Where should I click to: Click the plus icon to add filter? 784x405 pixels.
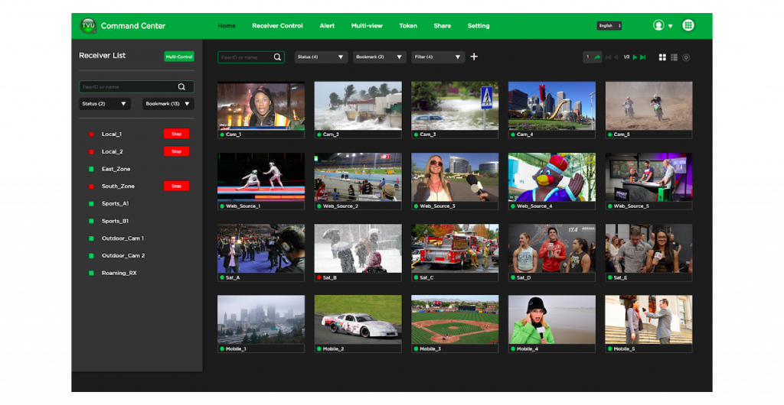click(x=474, y=57)
